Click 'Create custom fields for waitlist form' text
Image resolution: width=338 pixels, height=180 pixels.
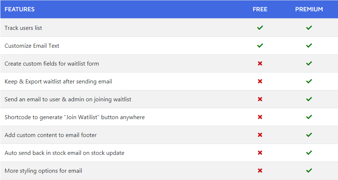[x=52, y=64]
